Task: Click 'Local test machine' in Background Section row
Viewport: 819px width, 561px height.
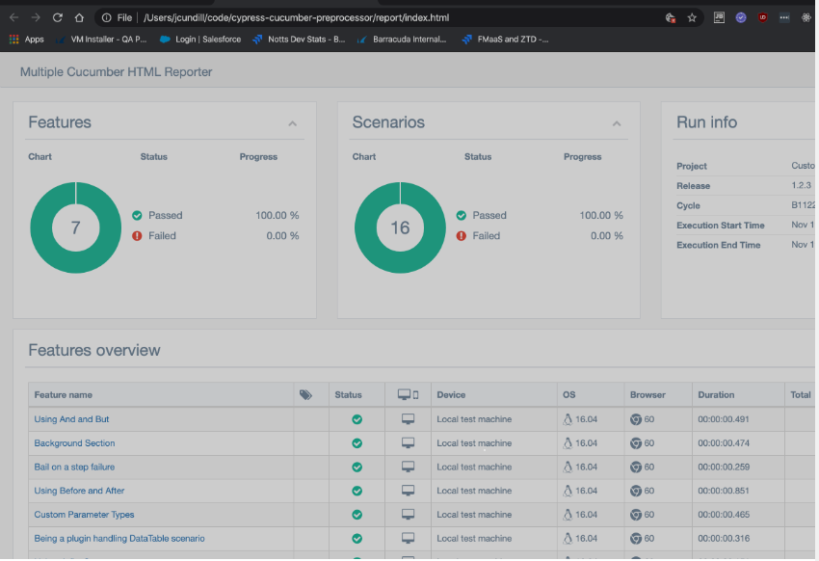Action: coord(474,443)
